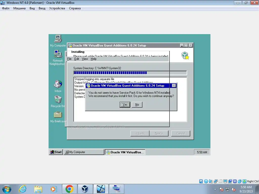This screenshot has height=194, width=259.
Task: Click VirtualBox mouse integration status icon
Action: coord(240,181)
